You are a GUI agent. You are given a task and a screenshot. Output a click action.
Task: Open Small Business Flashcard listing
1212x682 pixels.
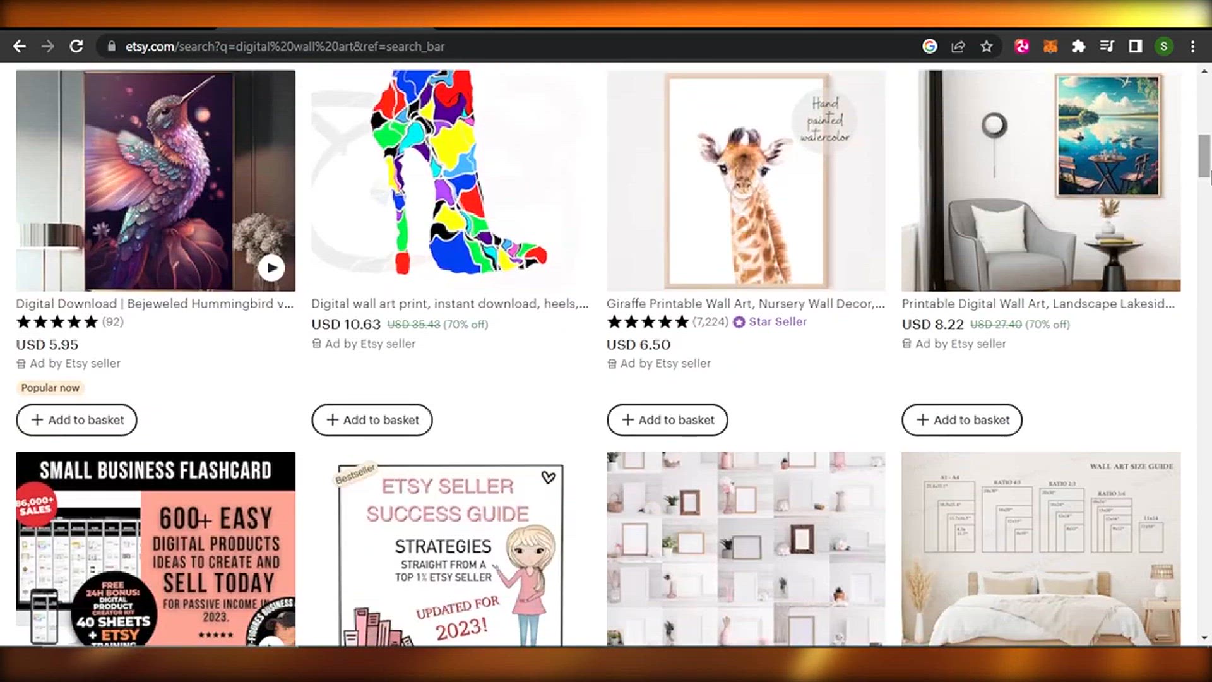155,549
